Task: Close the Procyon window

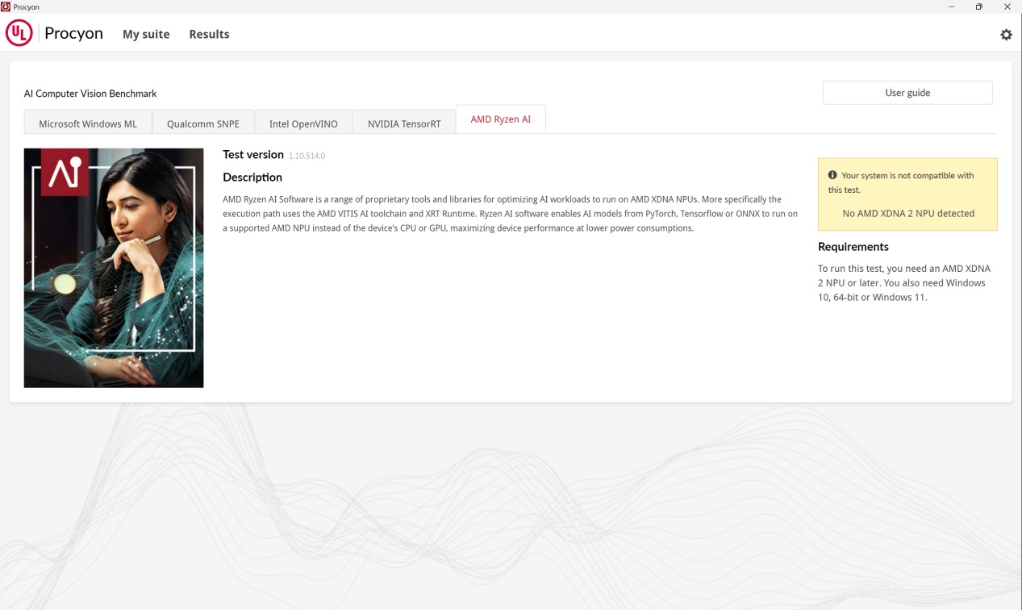Action: [1007, 6]
